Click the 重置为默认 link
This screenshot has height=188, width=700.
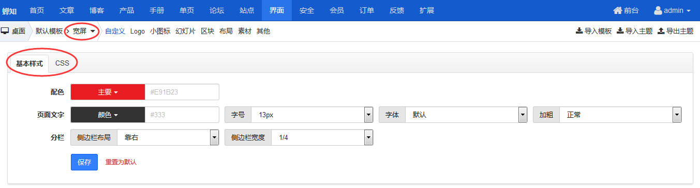click(x=121, y=162)
